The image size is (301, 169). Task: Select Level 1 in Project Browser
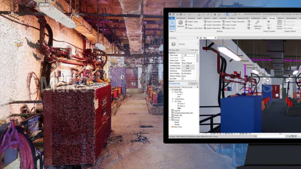[x=180, y=94]
